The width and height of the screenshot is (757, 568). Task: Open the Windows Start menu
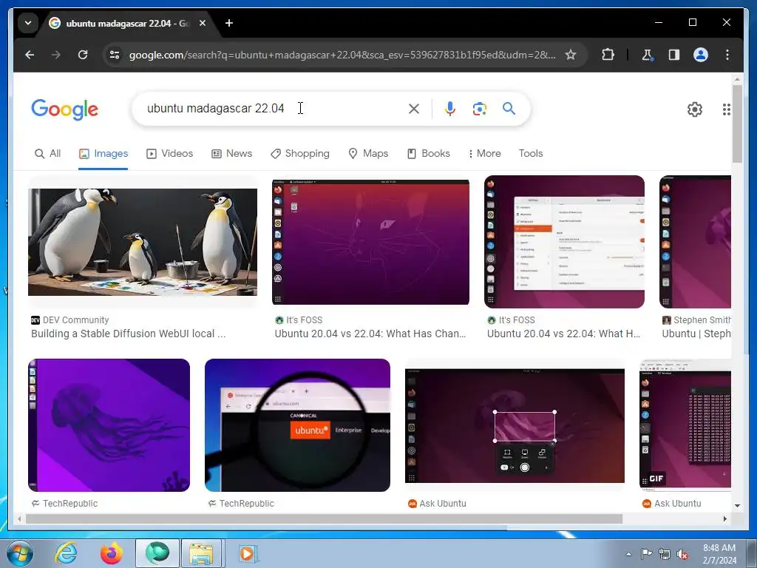(20, 553)
